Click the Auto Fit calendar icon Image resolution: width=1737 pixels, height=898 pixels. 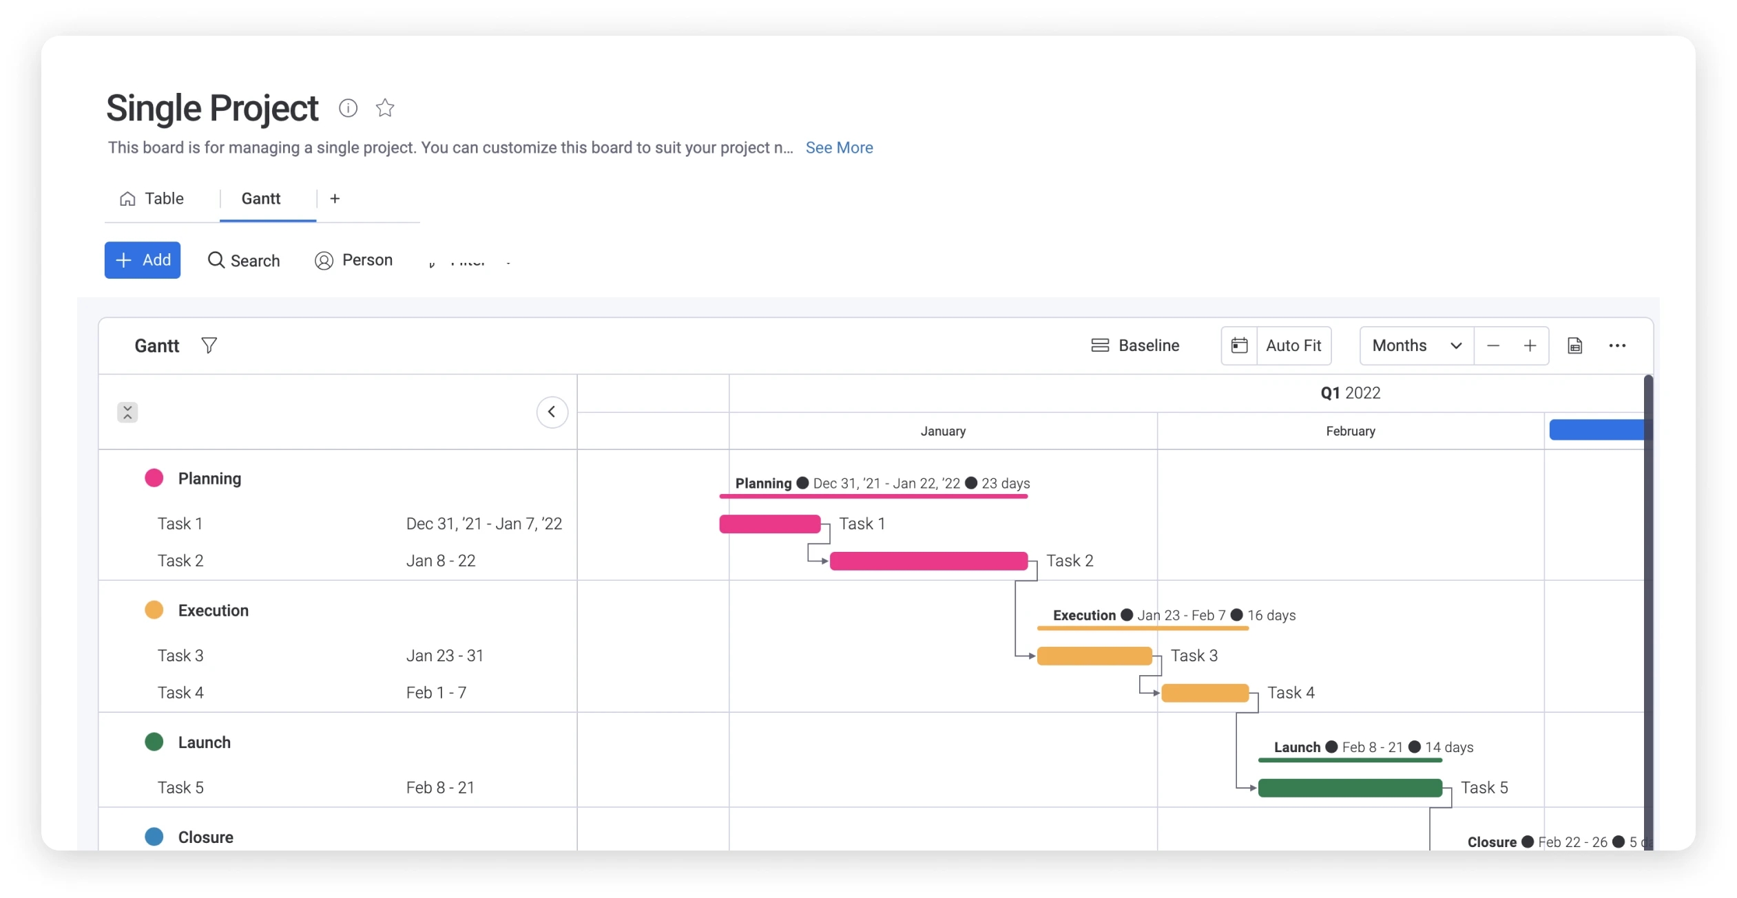click(1240, 345)
